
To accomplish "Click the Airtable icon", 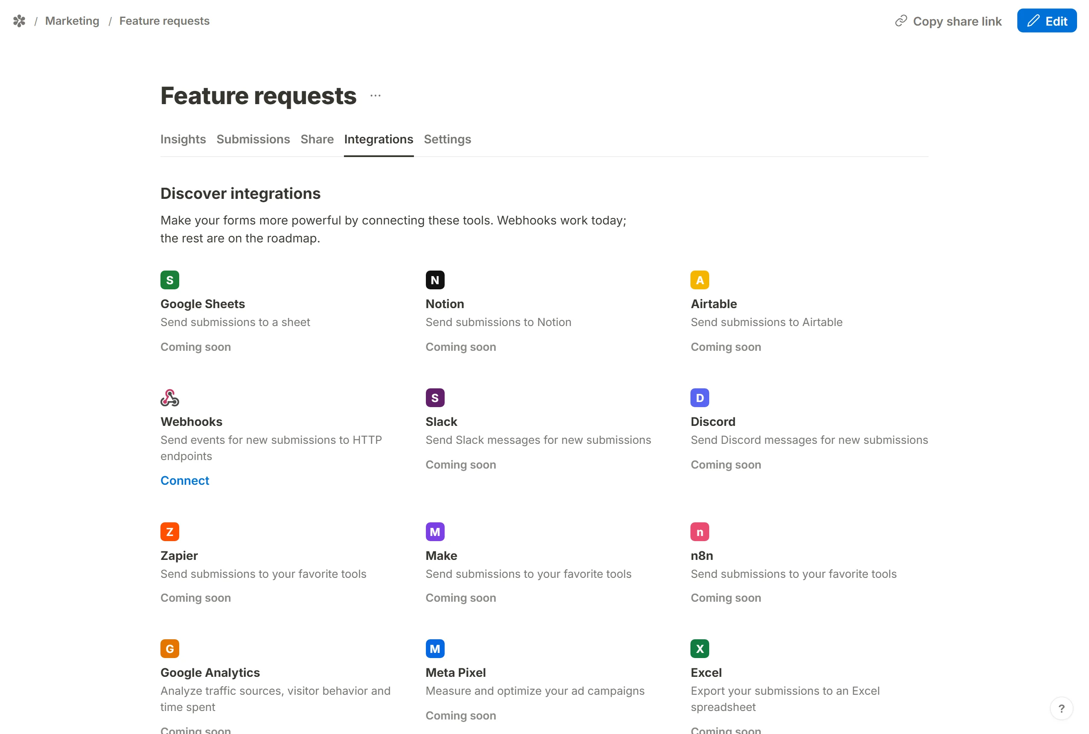I will click(x=700, y=280).
